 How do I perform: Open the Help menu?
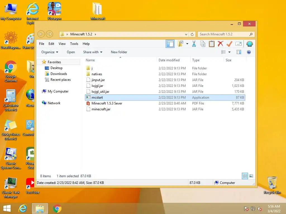[86, 44]
